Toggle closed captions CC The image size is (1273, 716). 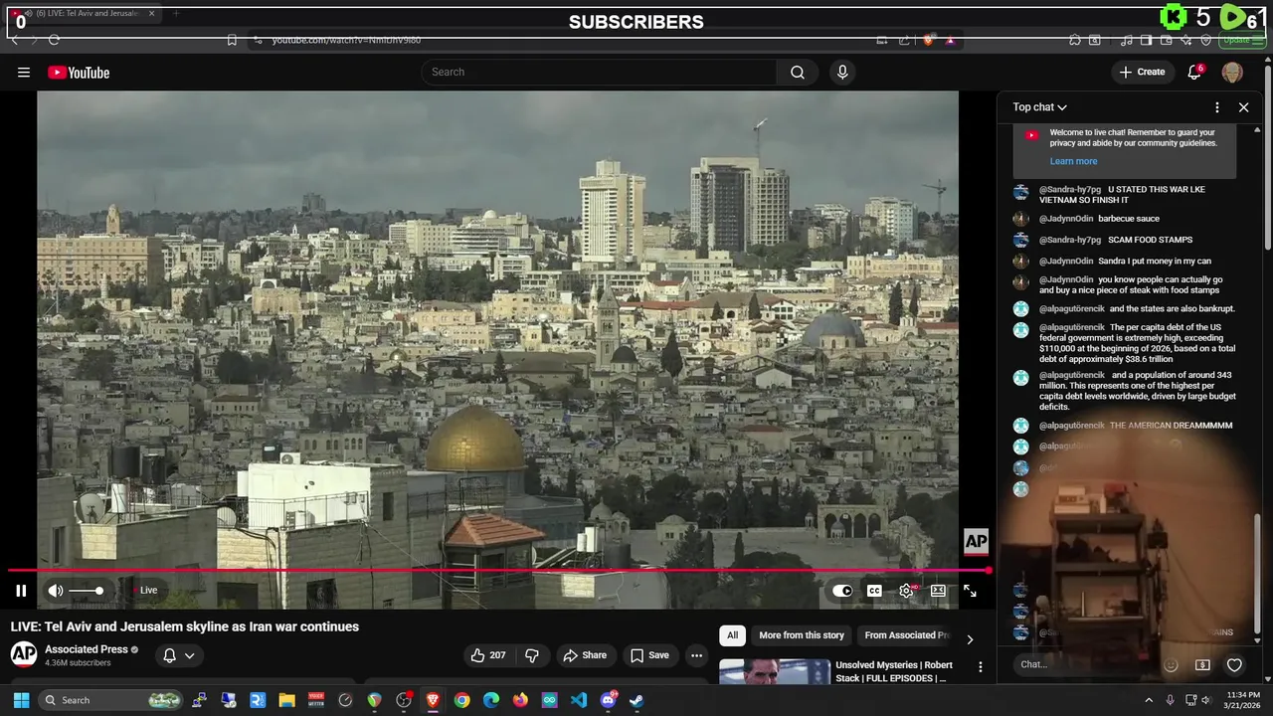pos(874,591)
